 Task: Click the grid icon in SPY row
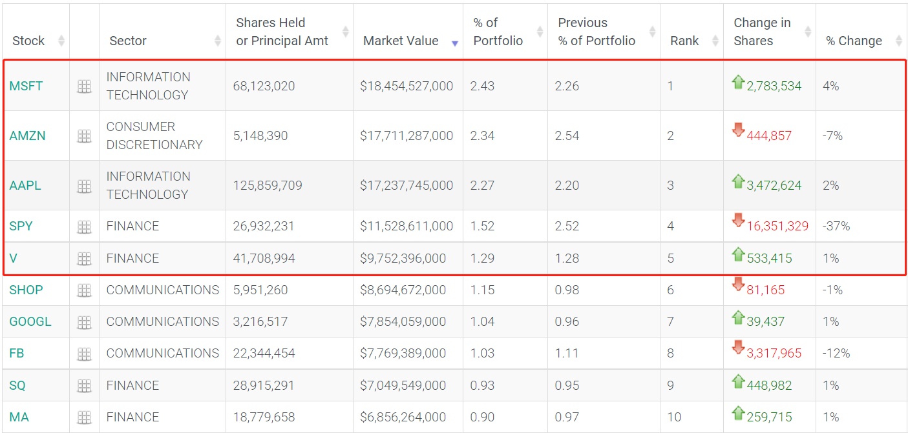click(84, 227)
